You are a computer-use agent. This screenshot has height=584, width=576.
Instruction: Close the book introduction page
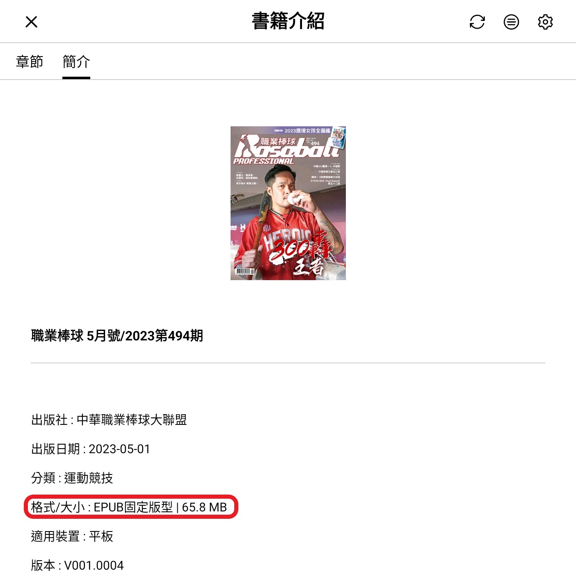31,22
